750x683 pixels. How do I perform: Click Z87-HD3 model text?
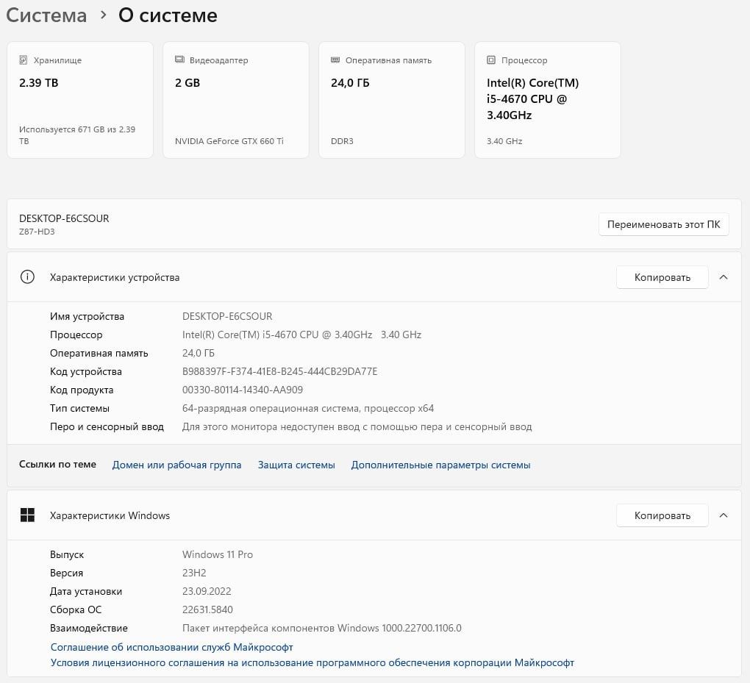pos(37,232)
